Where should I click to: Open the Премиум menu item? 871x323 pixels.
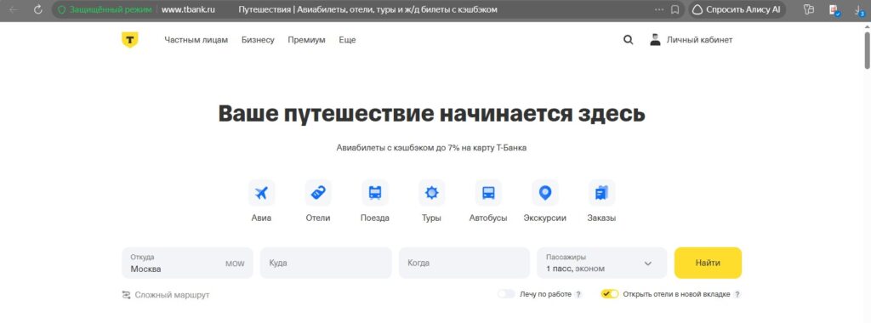[x=306, y=40]
